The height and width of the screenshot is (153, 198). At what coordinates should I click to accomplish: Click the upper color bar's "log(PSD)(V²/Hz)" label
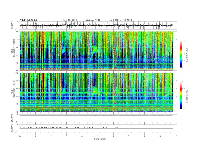pyautogui.click(x=187, y=55)
